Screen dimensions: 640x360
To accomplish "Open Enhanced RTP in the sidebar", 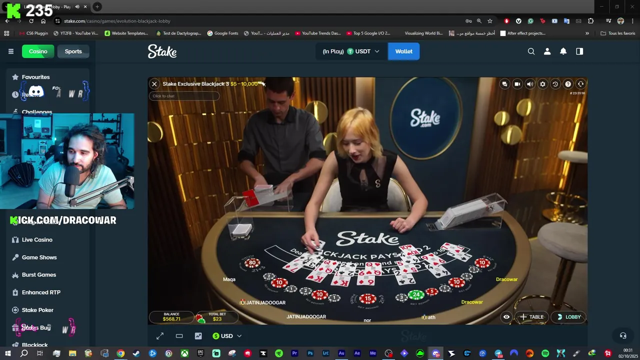I will (41, 292).
